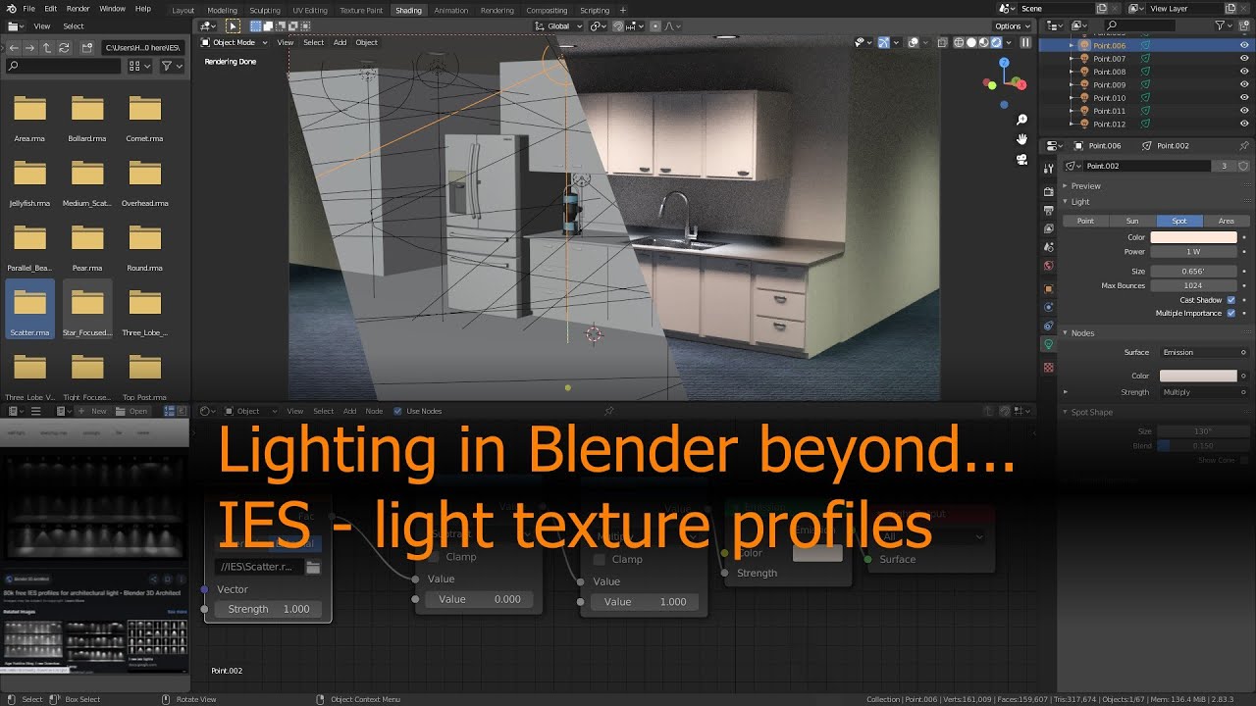This screenshot has height=706, width=1256.
Task: Hide Point.012 in viewport
Action: (x=1244, y=124)
